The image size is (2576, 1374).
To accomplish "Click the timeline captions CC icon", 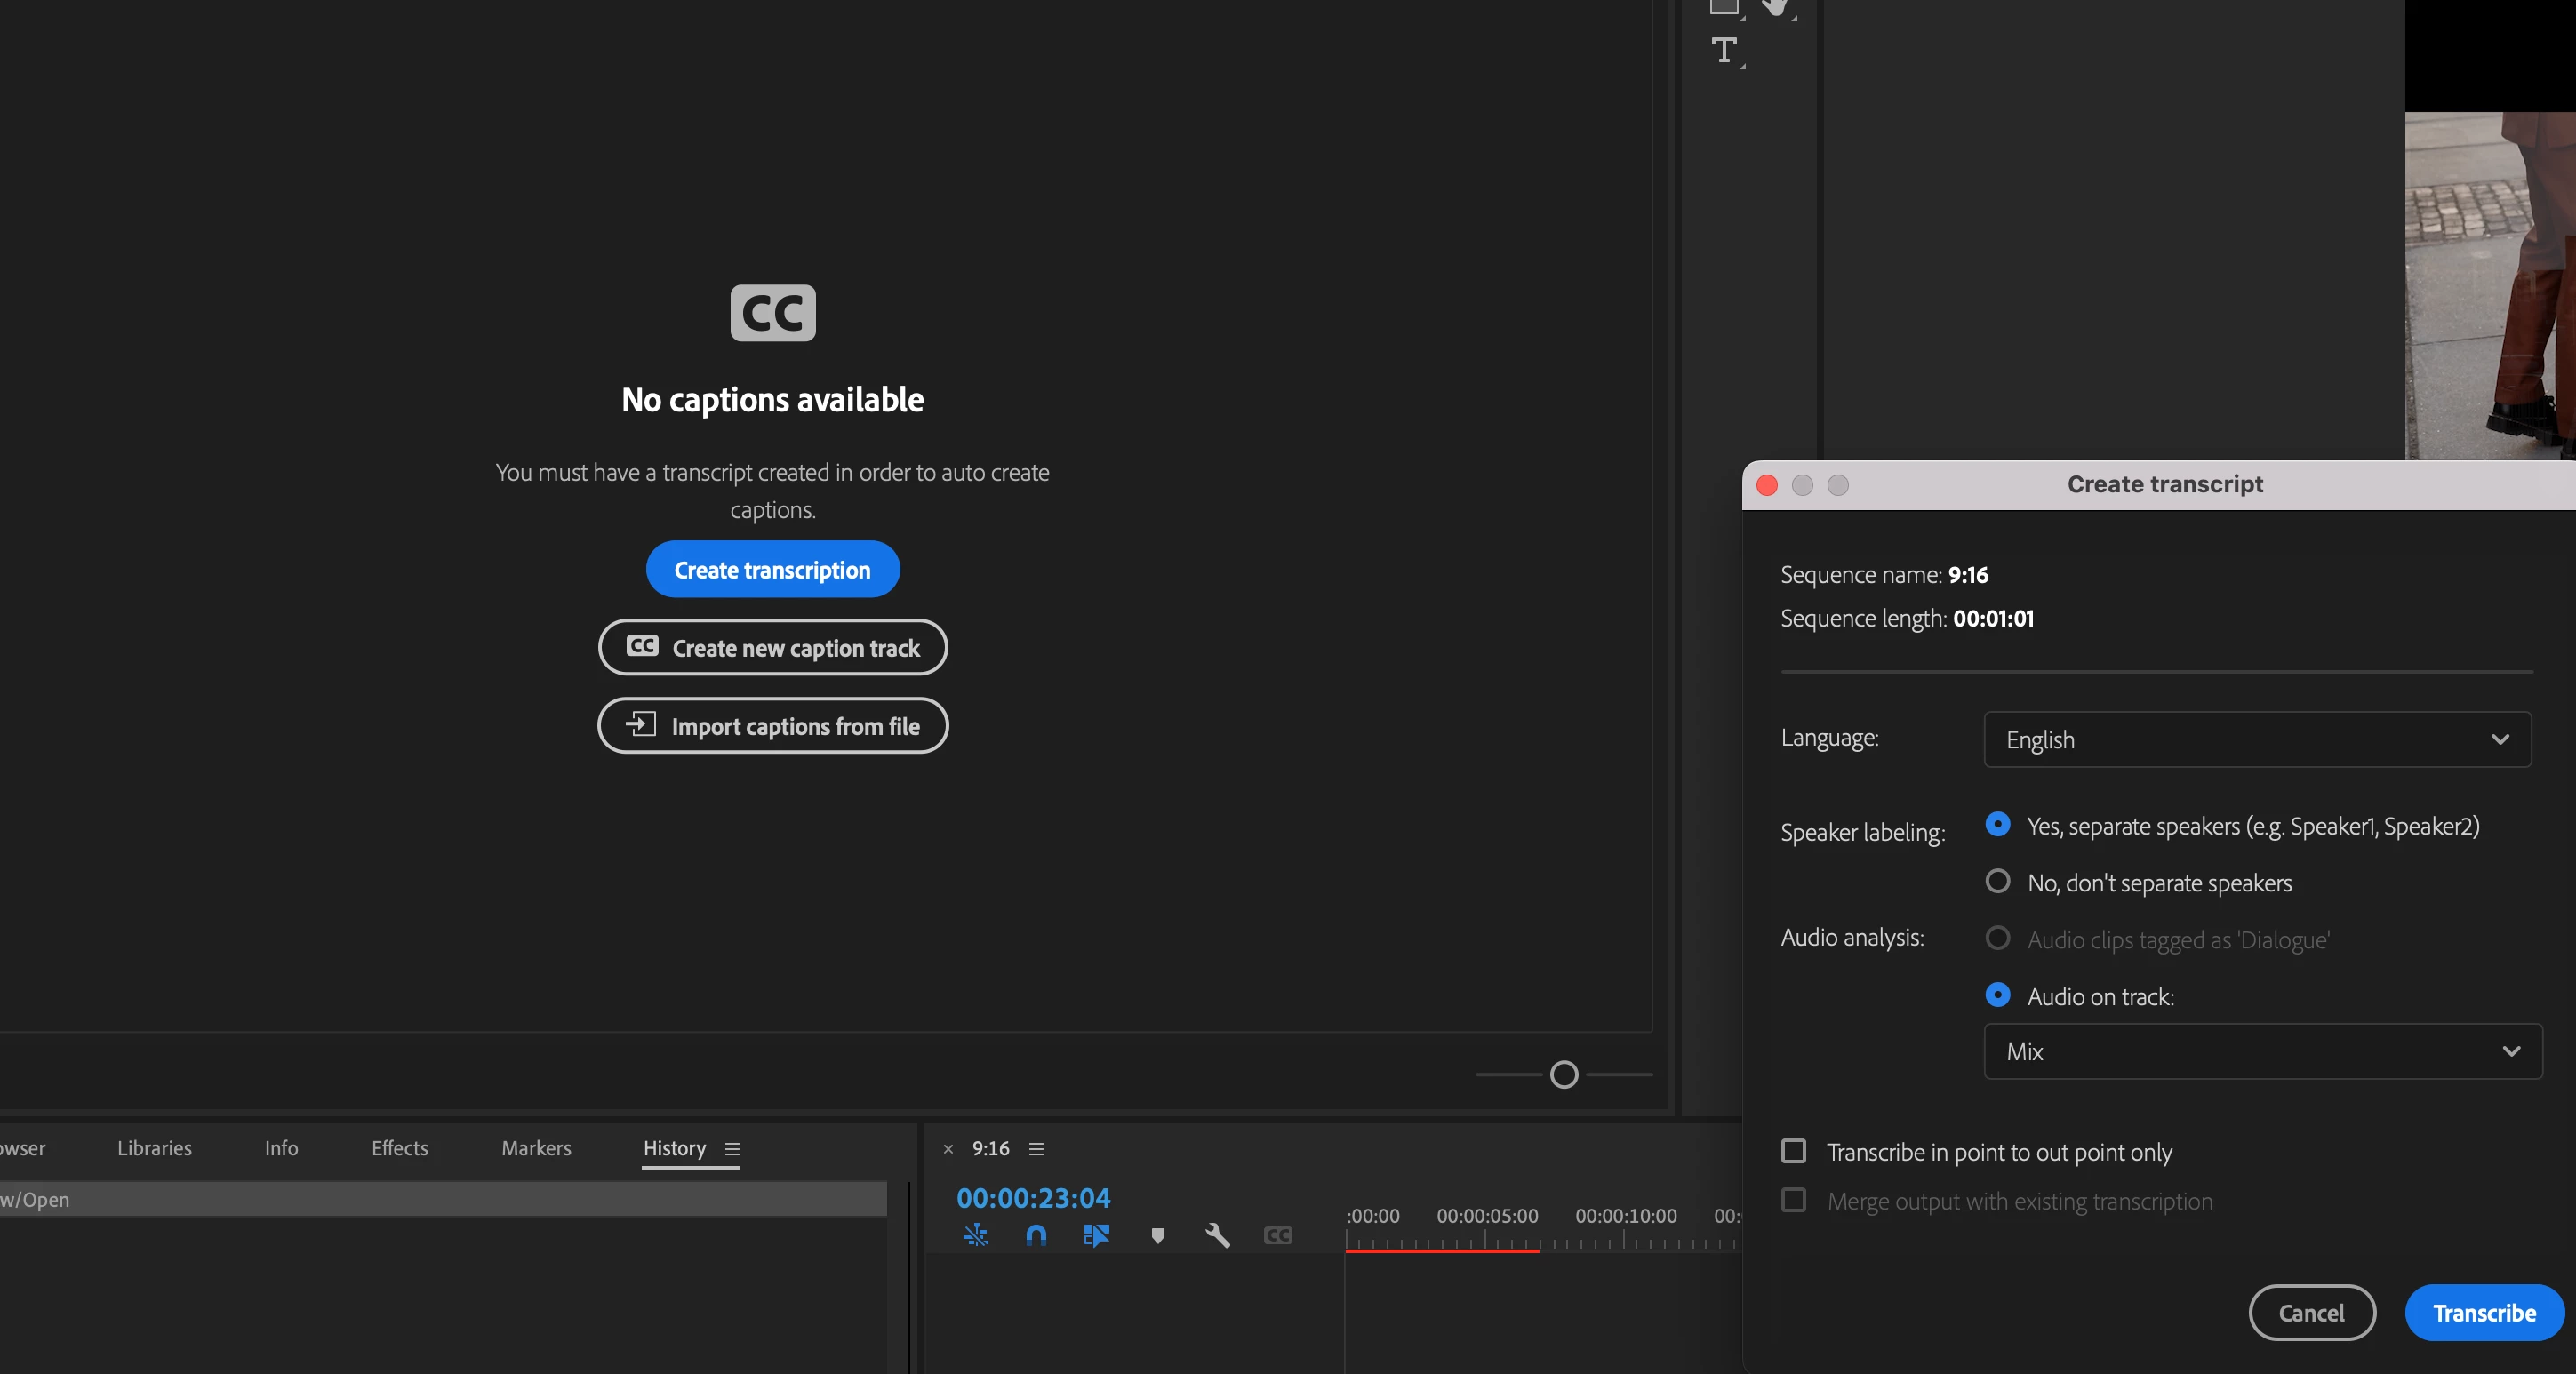I will (1278, 1235).
